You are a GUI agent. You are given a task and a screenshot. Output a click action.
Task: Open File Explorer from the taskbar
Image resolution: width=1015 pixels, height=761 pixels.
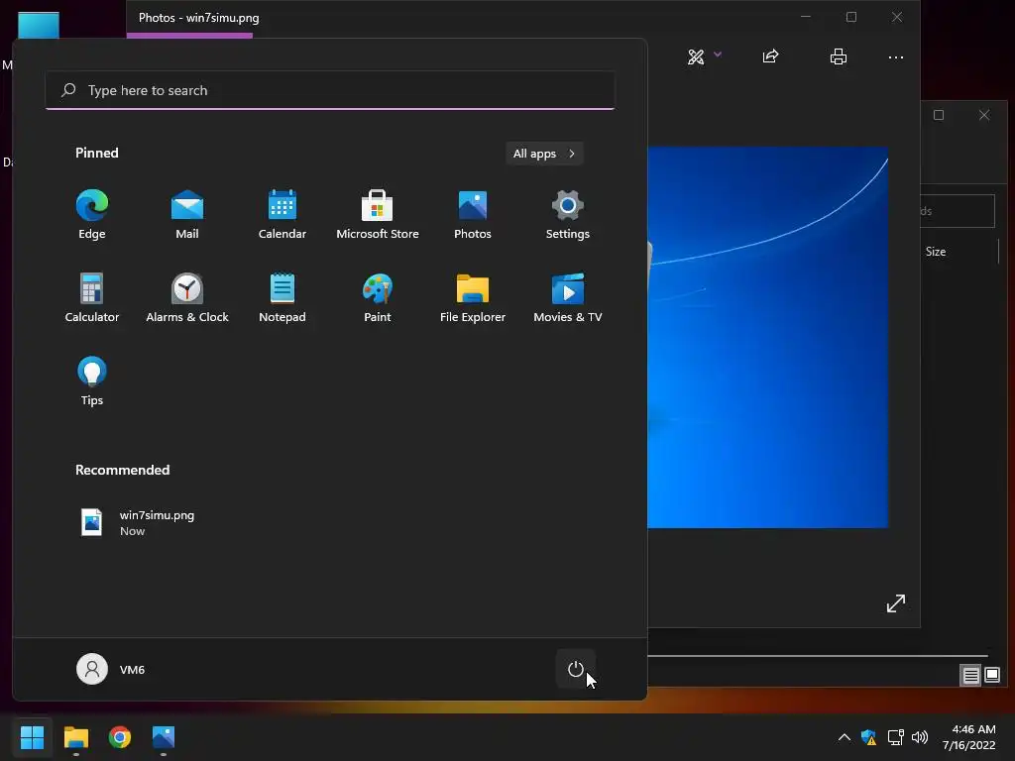(75, 737)
